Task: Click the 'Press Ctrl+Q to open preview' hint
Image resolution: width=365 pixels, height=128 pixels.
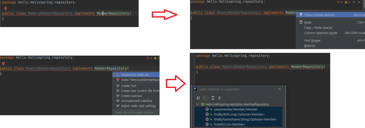Action: pos(135,112)
